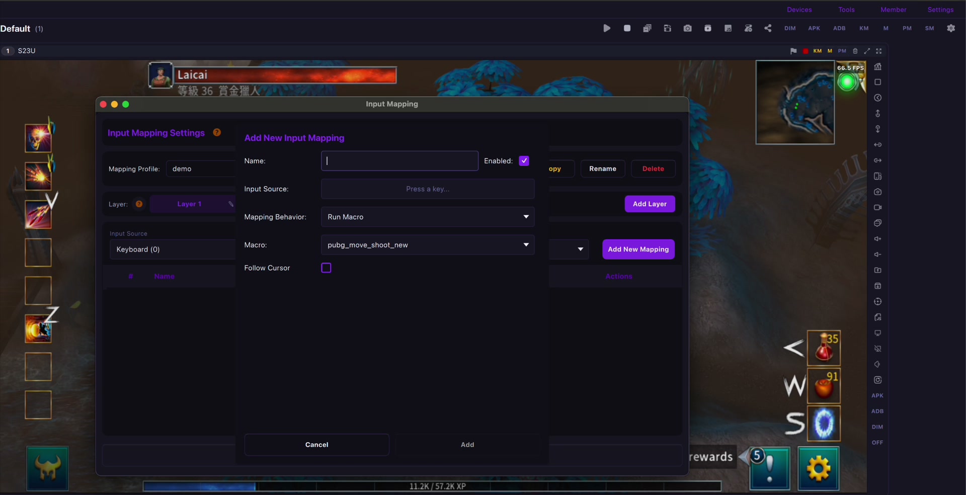Click the Back circle icon in sidebar
Screen dimensions: 966x495
click(878, 98)
